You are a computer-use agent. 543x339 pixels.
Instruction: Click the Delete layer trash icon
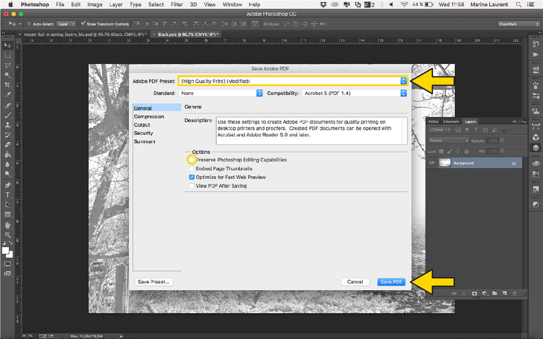[x=515, y=293]
